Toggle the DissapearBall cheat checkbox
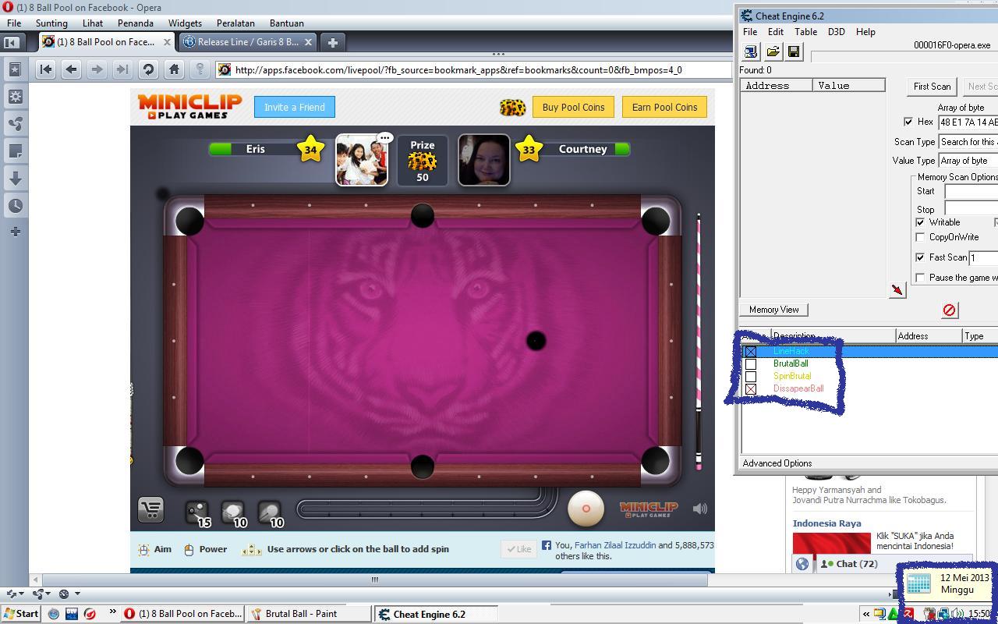Screen dimensions: 998x624 tap(751, 389)
